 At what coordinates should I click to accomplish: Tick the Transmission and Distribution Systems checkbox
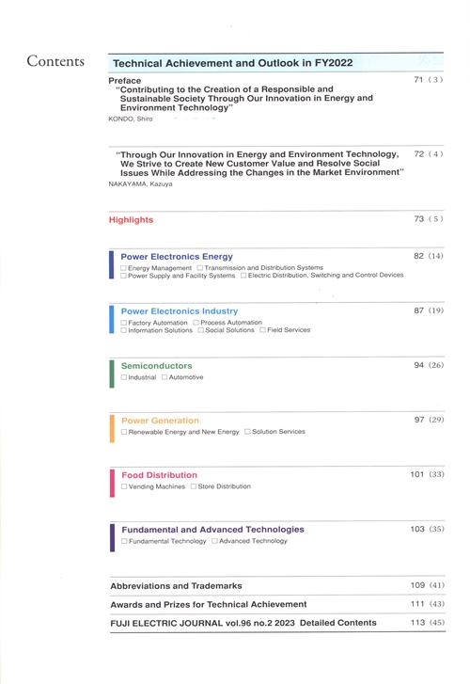(199, 267)
